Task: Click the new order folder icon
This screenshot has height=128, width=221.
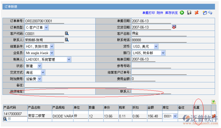Action: 204,13
